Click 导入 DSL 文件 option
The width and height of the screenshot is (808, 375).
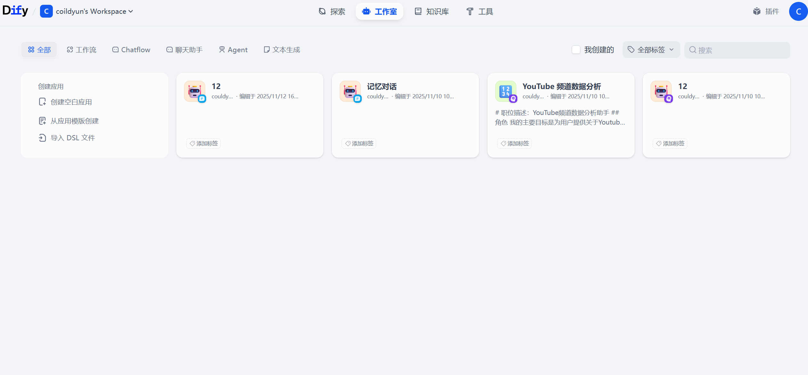pyautogui.click(x=73, y=137)
